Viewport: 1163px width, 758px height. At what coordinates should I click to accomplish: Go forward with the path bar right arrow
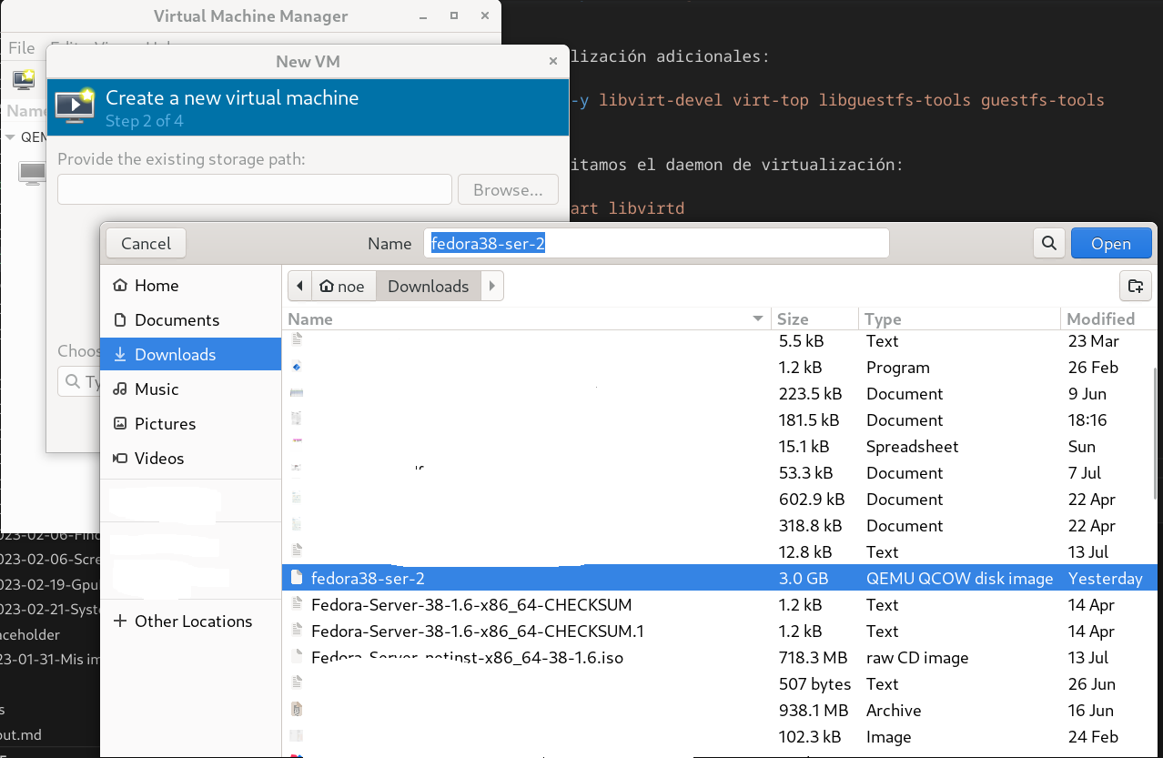pyautogui.click(x=491, y=286)
